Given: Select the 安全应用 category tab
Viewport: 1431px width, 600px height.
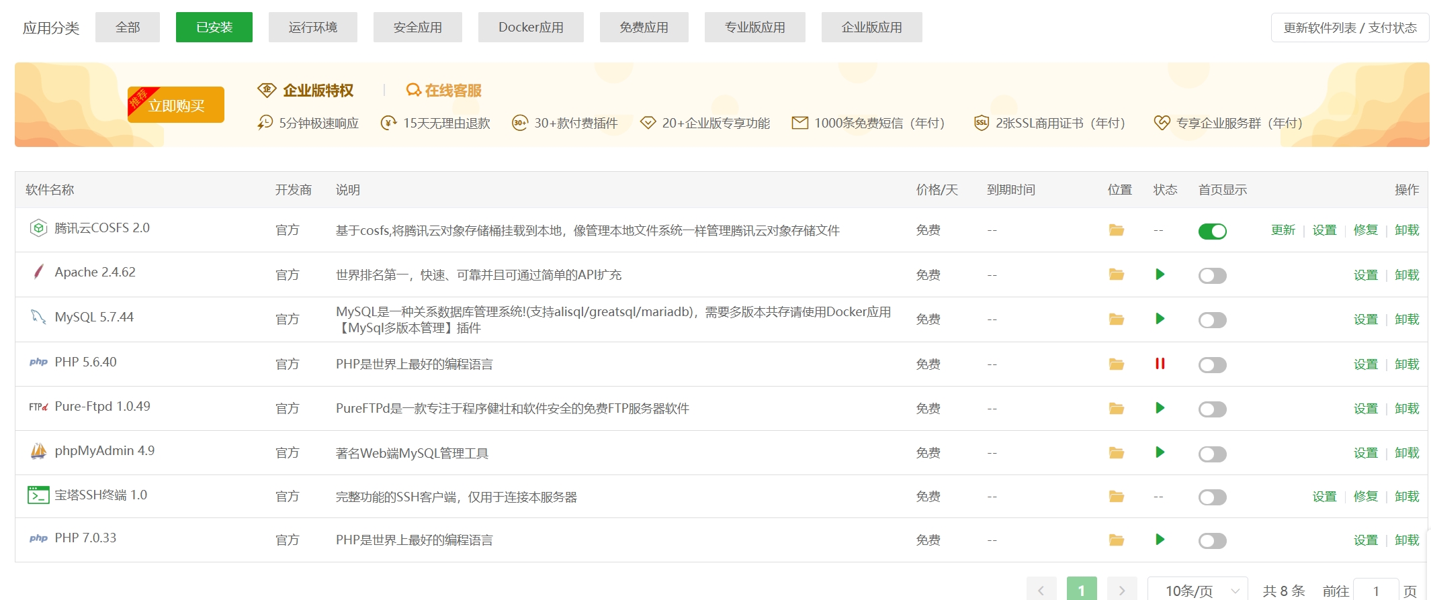Looking at the screenshot, I should coord(418,28).
